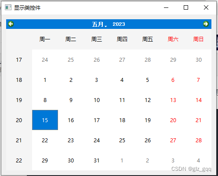Go to previous month with left arrow
This screenshot has height=176, width=218.
11,24
